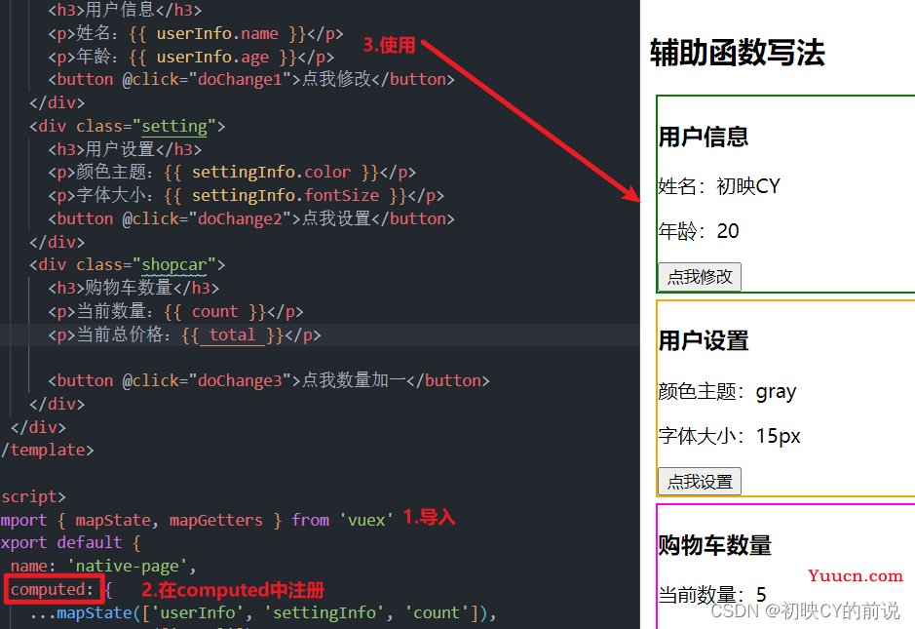915x629 pixels.
Task: Place cursor on userInfo.name in code
Action: click(x=217, y=33)
